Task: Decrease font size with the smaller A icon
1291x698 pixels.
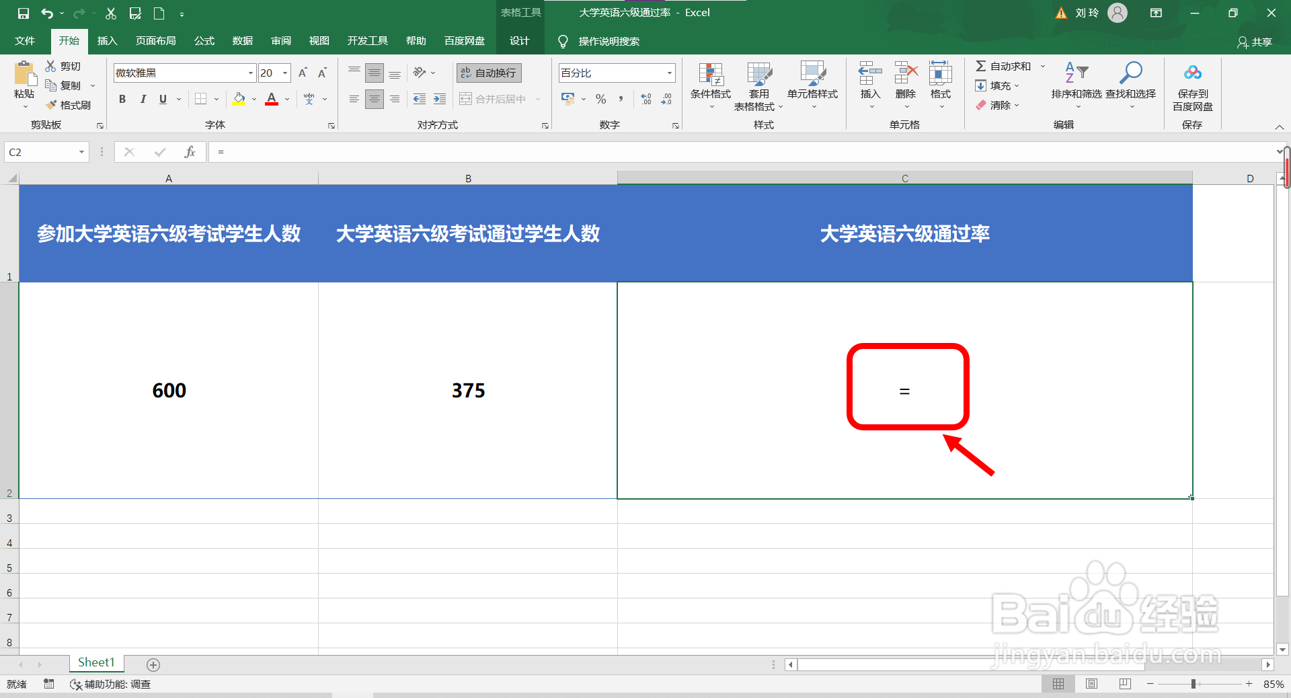Action: [322, 73]
